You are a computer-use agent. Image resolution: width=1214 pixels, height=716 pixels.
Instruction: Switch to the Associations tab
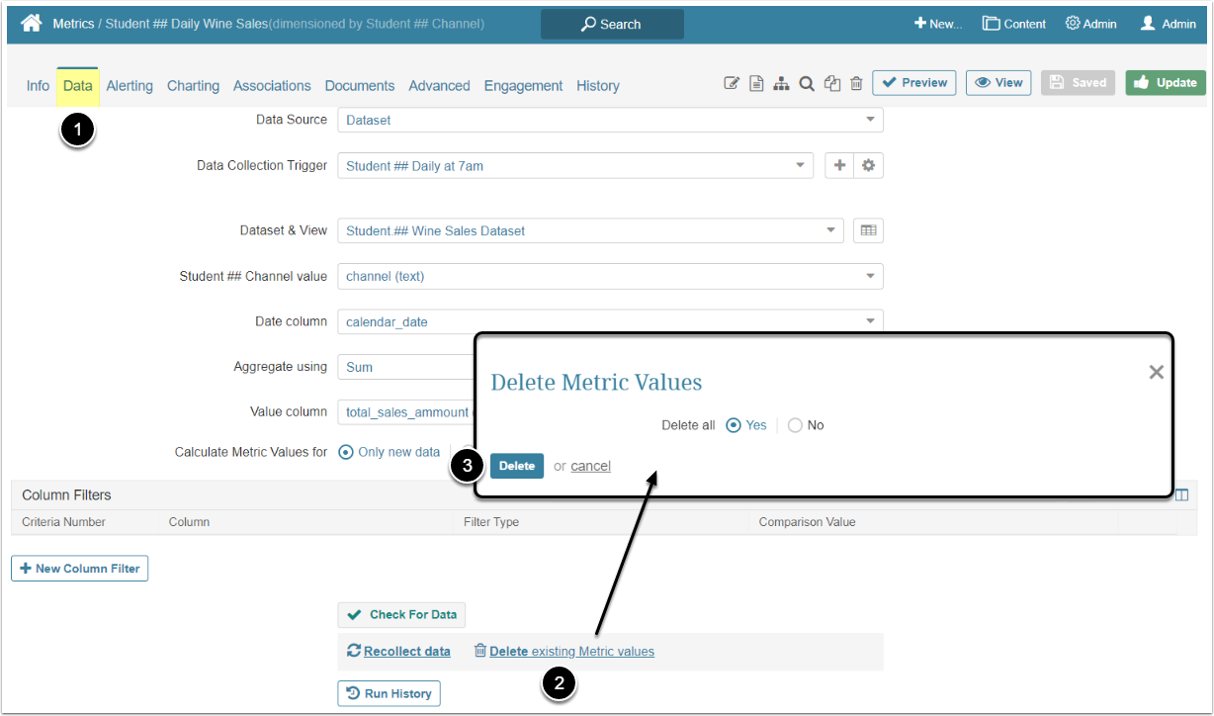tap(272, 86)
